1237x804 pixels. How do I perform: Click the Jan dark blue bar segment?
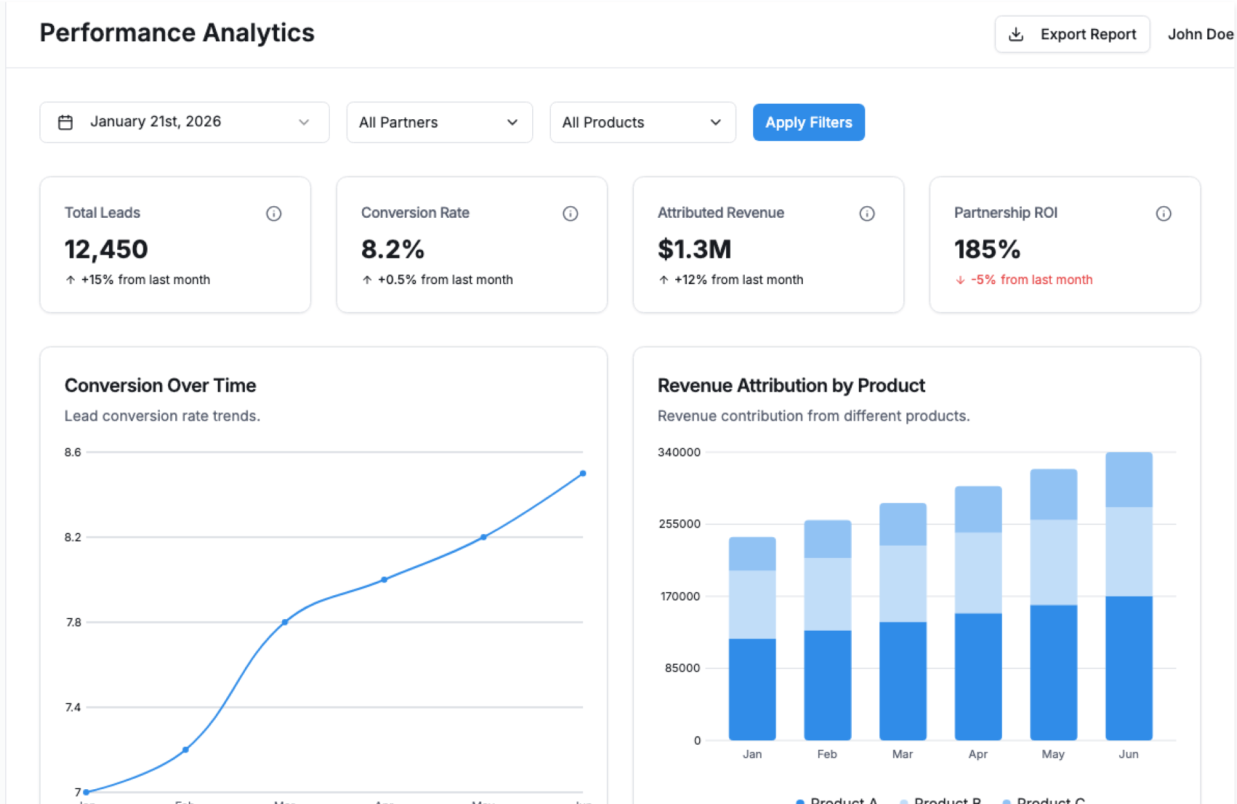(x=752, y=689)
